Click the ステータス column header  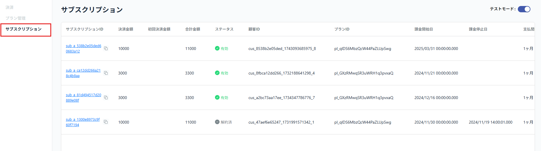click(x=224, y=29)
